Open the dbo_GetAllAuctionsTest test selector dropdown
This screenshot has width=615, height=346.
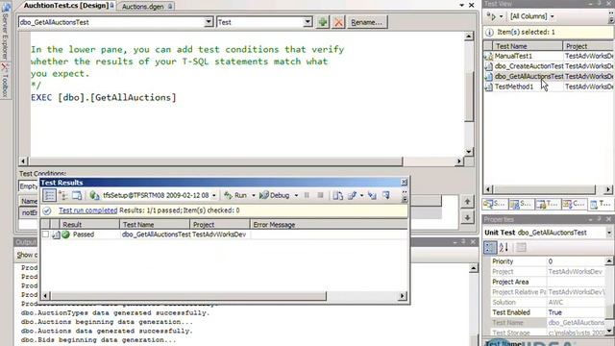pos(209,22)
